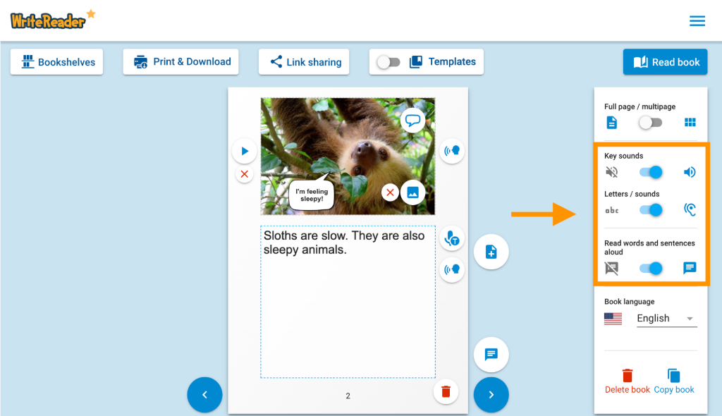
Task: Click the "Book language" label
Action: (629, 301)
